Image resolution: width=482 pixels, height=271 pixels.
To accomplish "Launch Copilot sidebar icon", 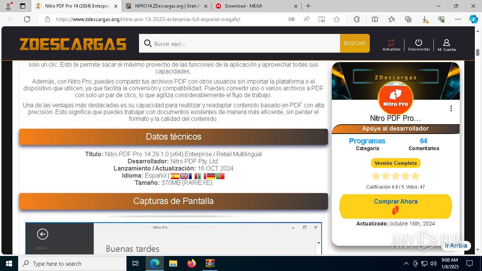I will (473, 19).
